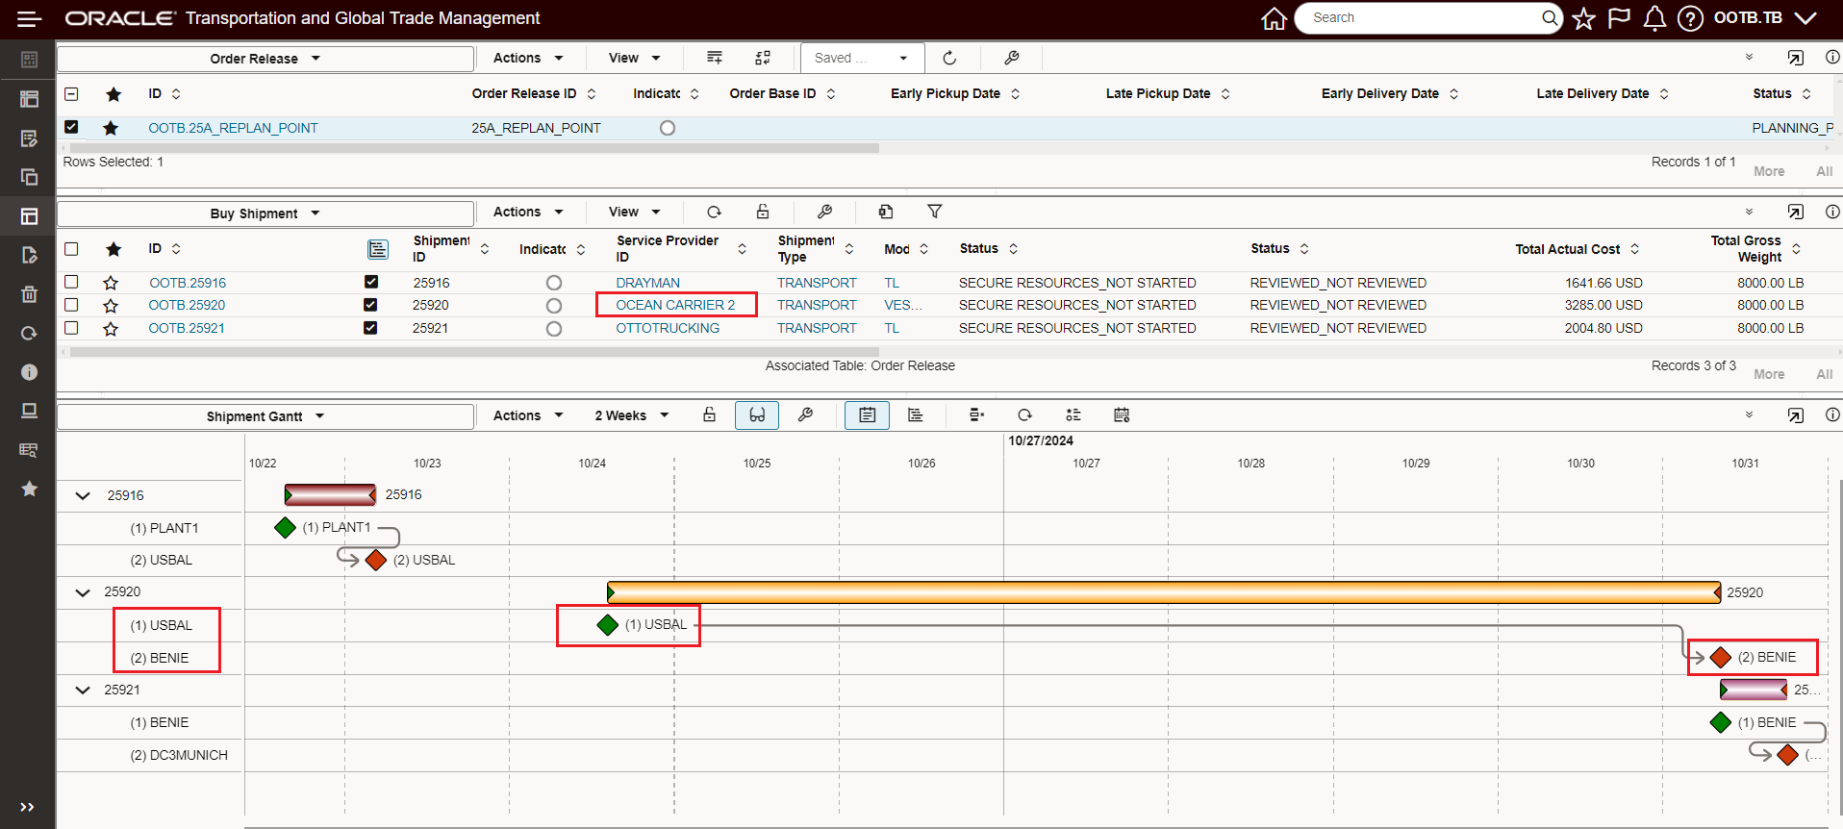This screenshot has width=1843, height=829.
Task: Select checkbox for row OOTB.25916
Action: [x=71, y=282]
